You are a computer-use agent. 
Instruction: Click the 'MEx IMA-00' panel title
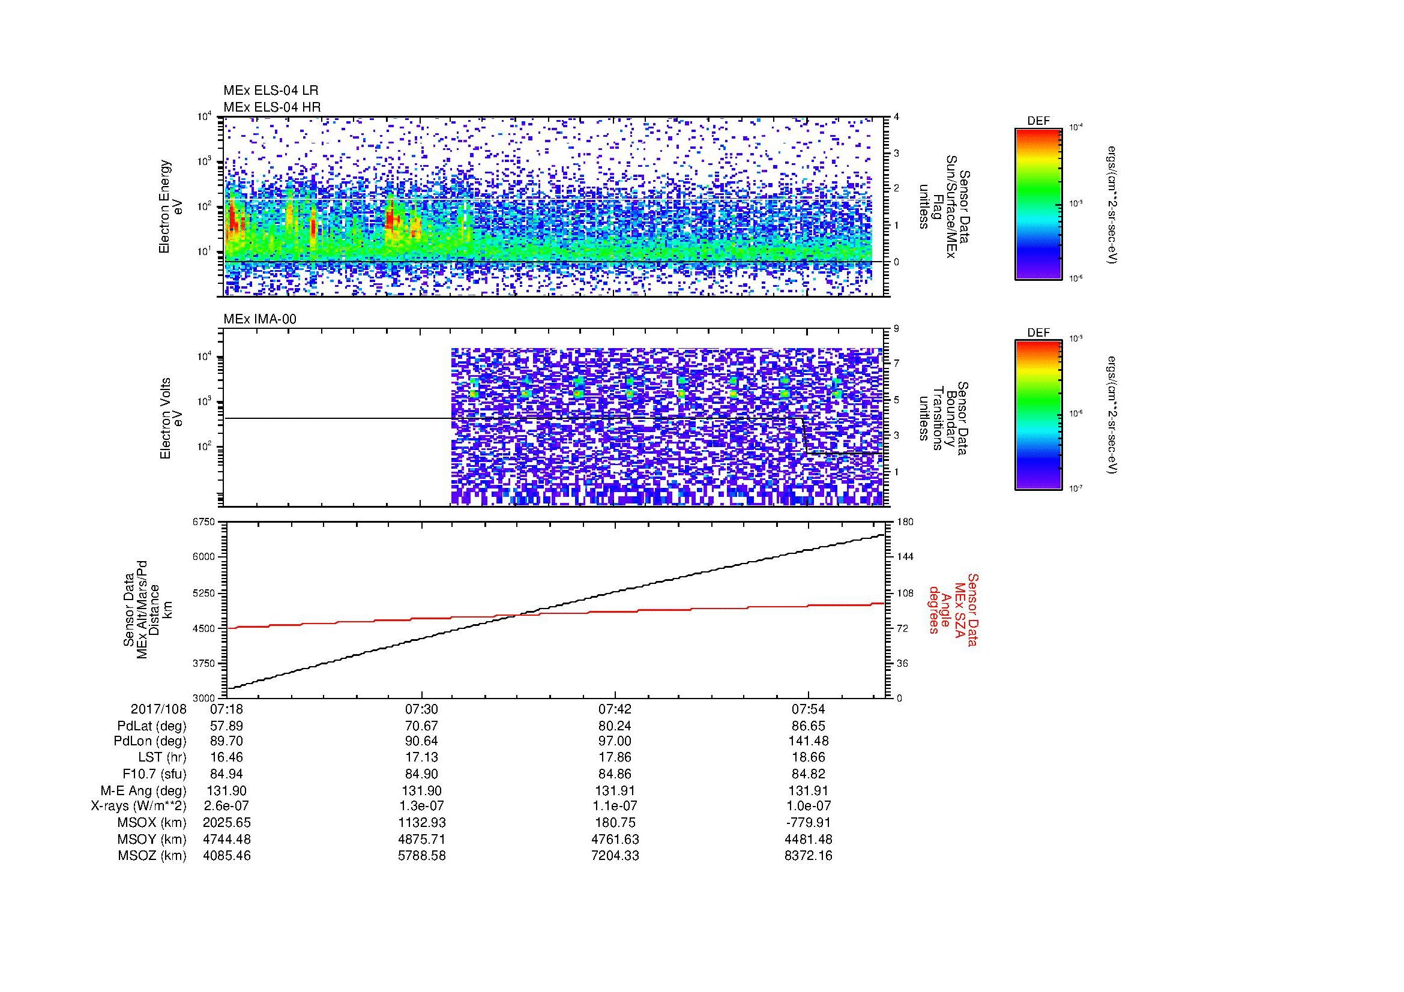click(260, 319)
